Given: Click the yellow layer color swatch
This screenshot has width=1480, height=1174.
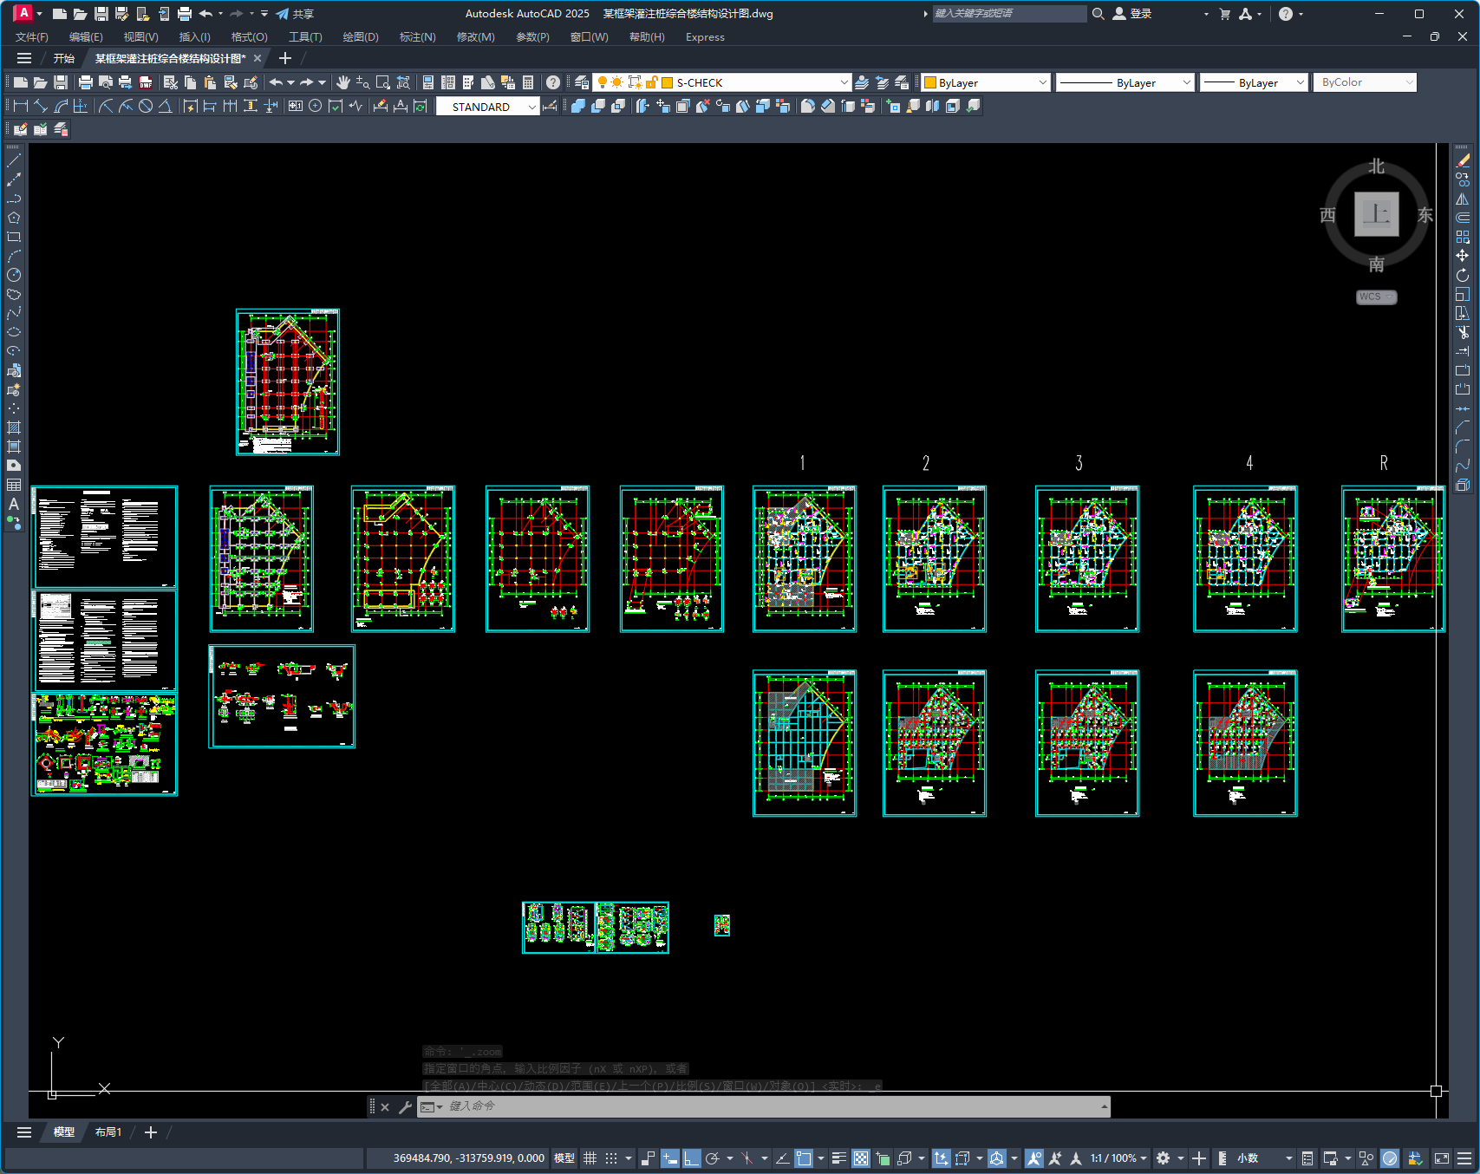Looking at the screenshot, I should pos(668,82).
